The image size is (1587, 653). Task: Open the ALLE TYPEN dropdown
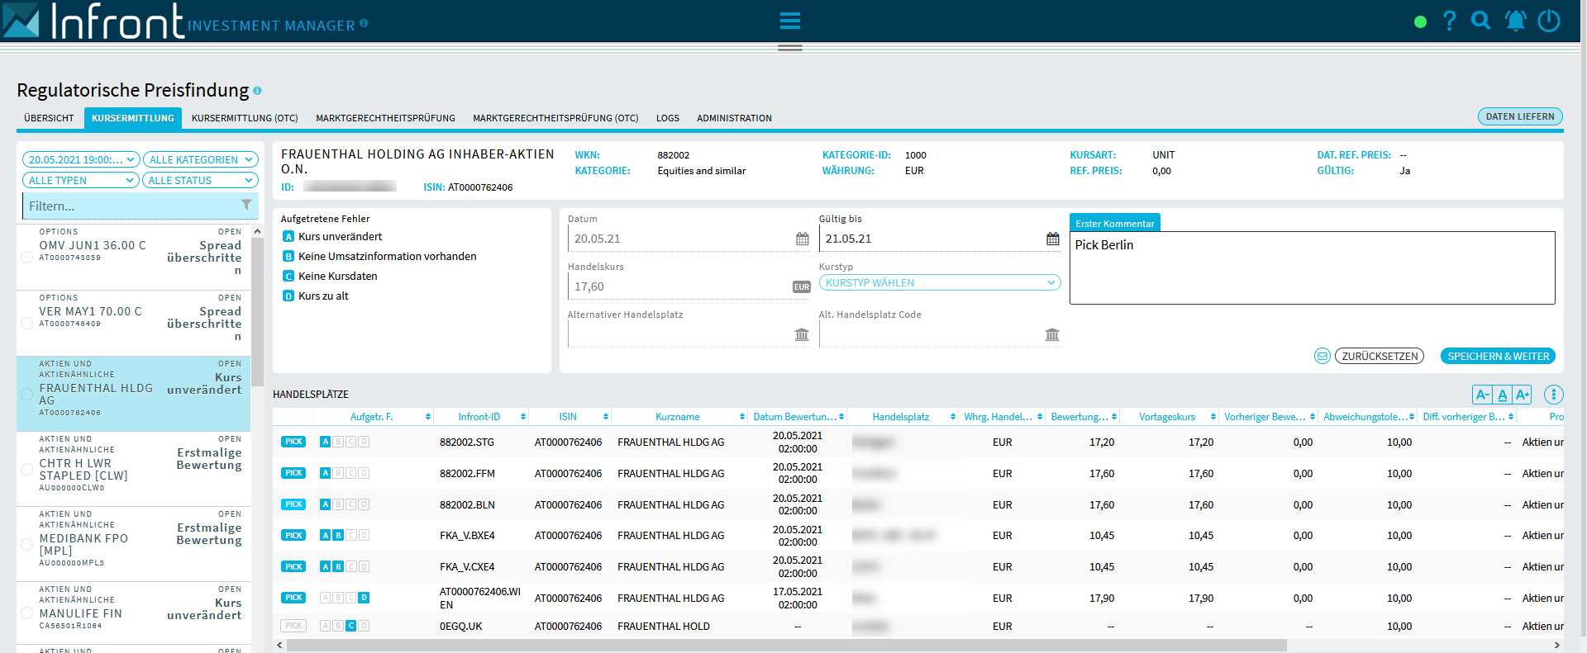coord(81,180)
